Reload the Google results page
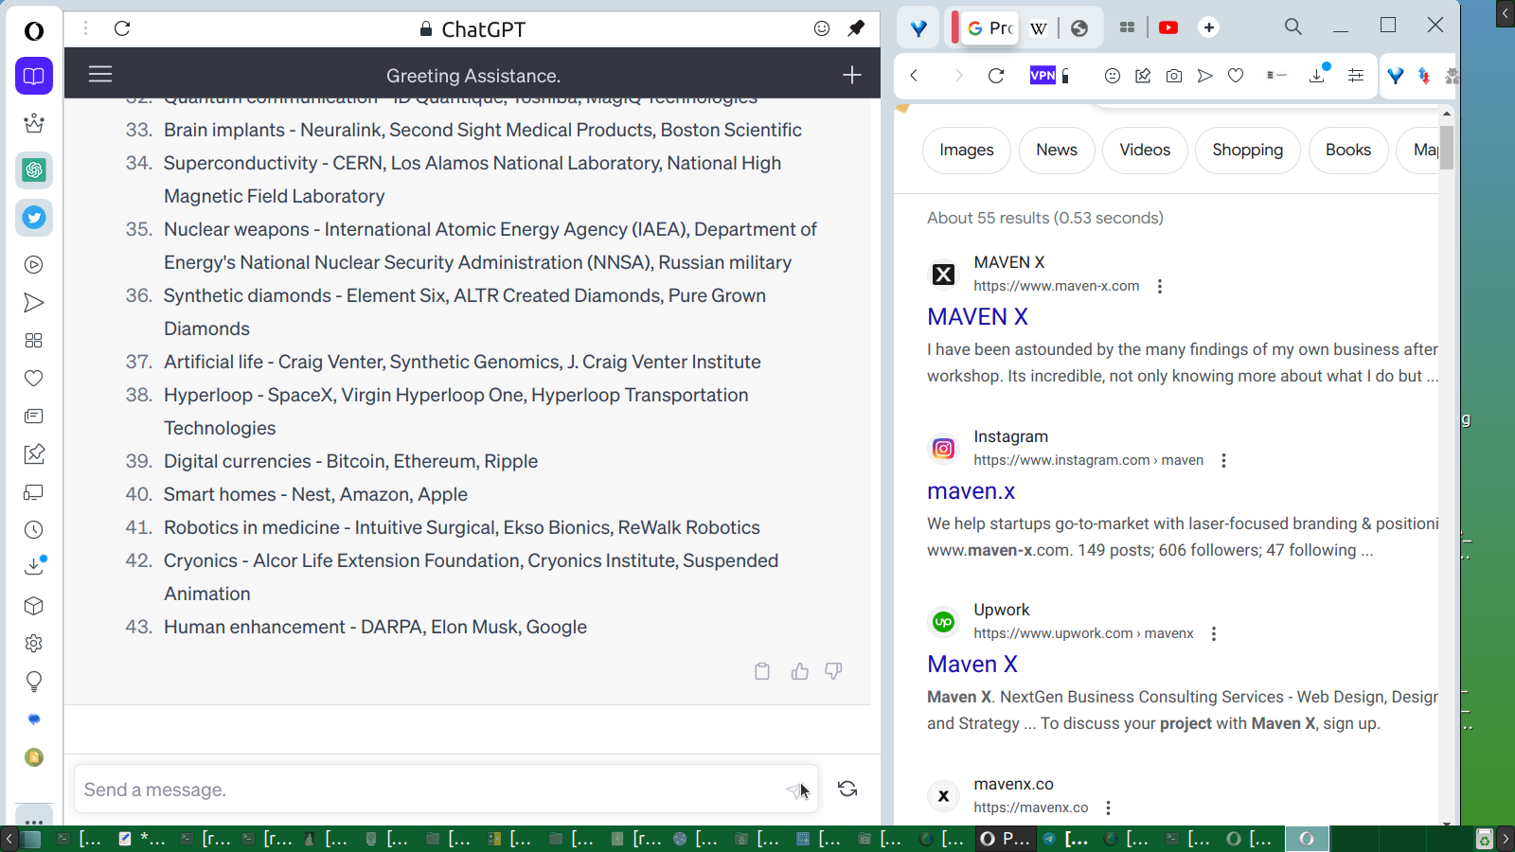 click(996, 76)
